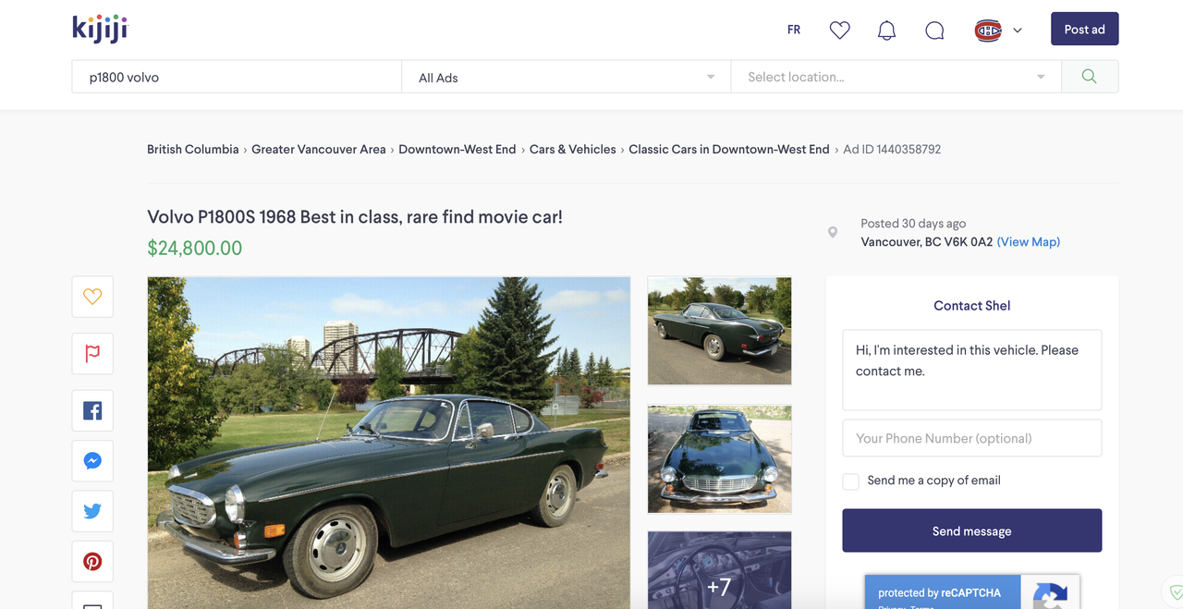The height and width of the screenshot is (609, 1183).
Task: Open Classic Cars in Downtown-West End breadcrumb
Action: (x=729, y=149)
